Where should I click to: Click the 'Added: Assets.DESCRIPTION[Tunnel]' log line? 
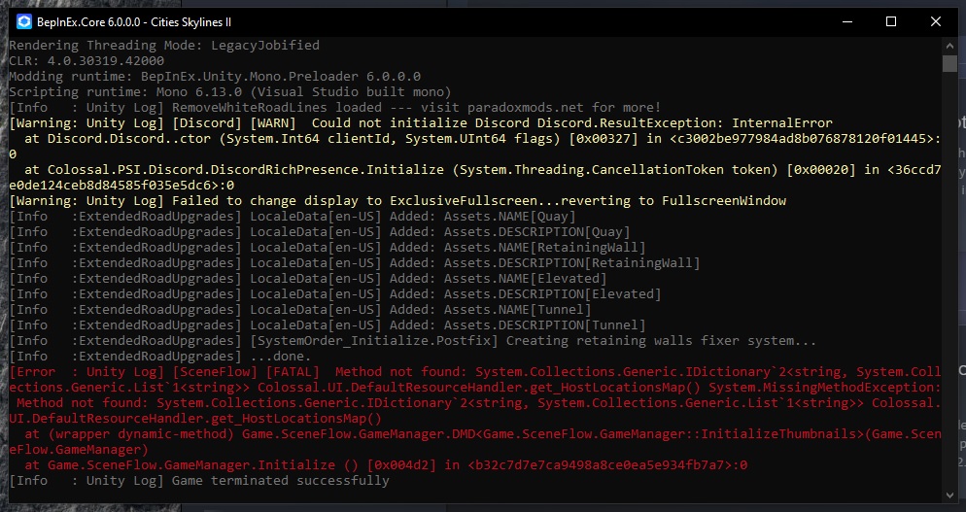pos(328,324)
